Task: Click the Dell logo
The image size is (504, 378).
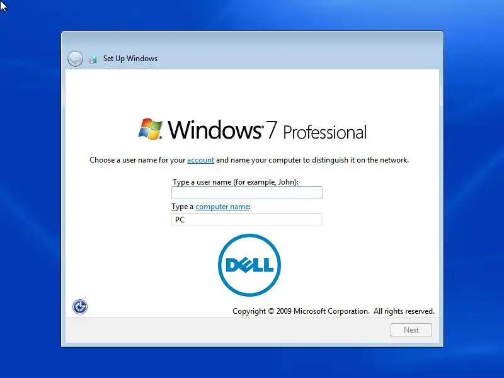Action: coord(249,265)
